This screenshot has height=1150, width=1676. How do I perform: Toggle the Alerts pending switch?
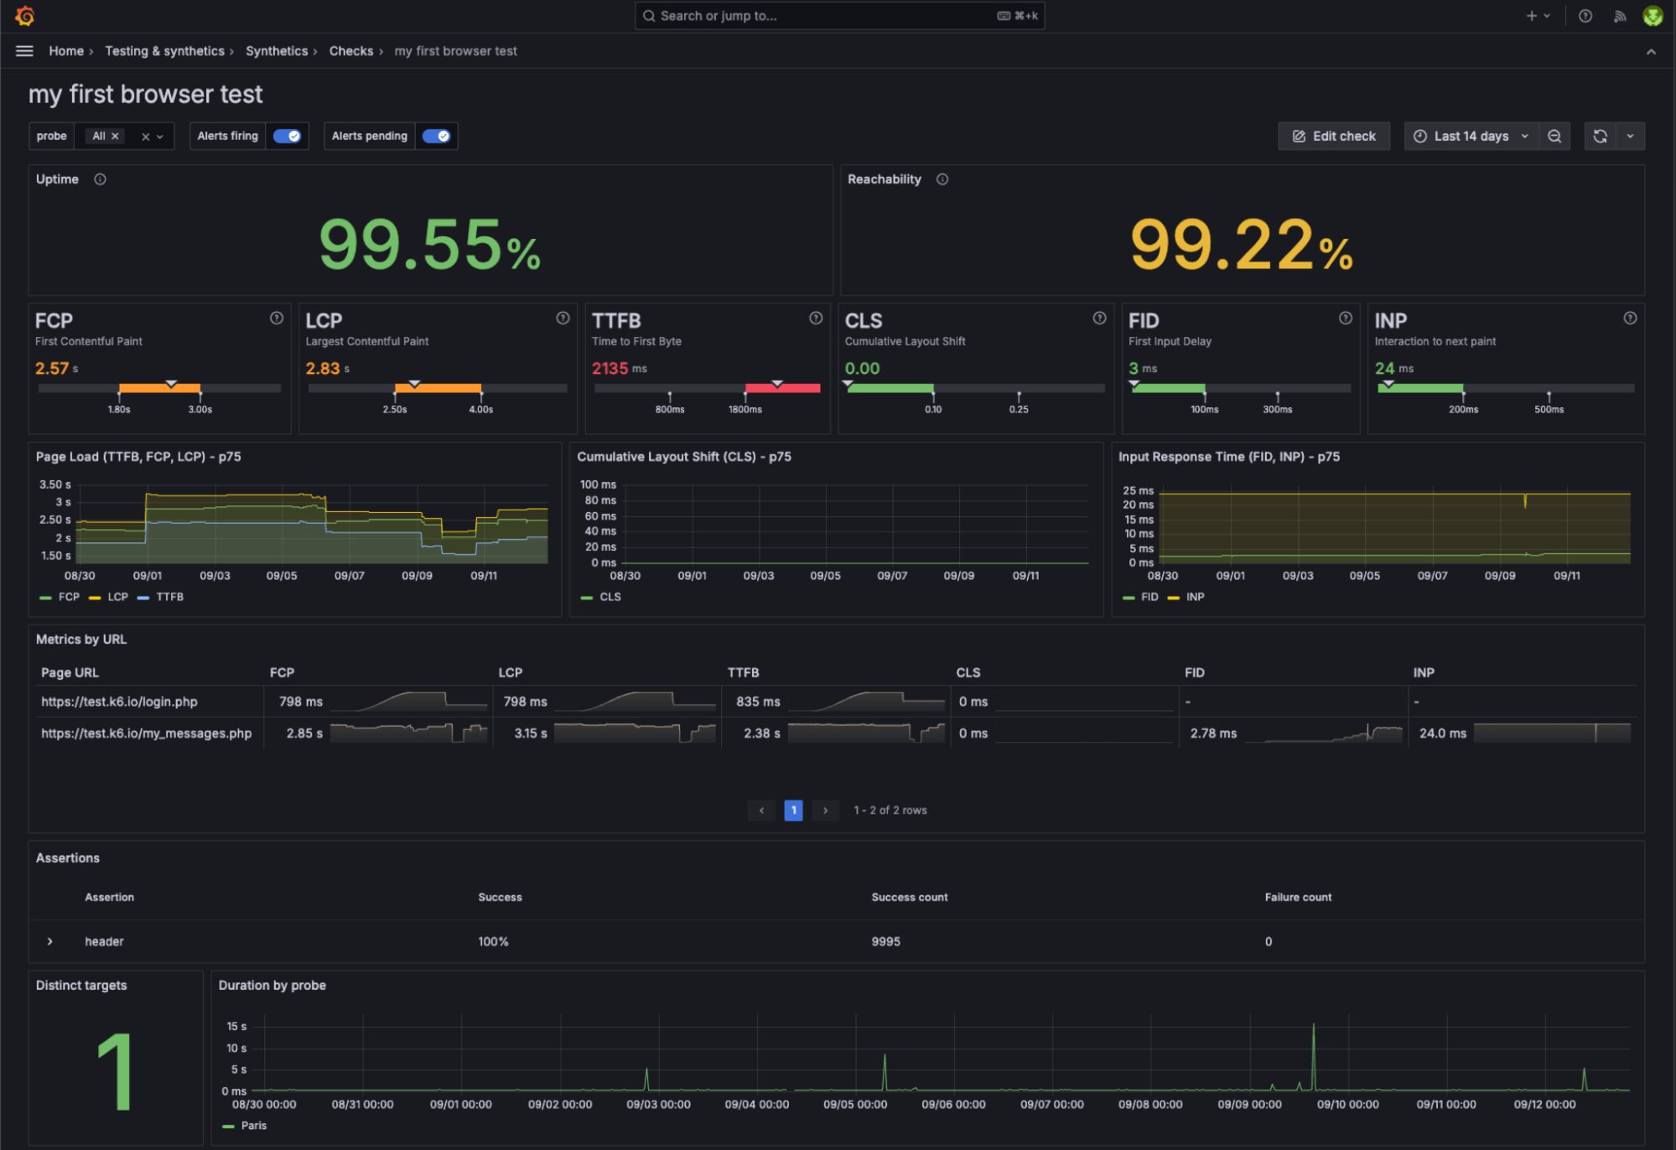pos(436,136)
